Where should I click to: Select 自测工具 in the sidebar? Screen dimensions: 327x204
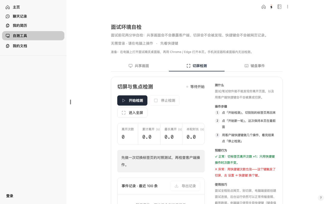tap(33, 36)
